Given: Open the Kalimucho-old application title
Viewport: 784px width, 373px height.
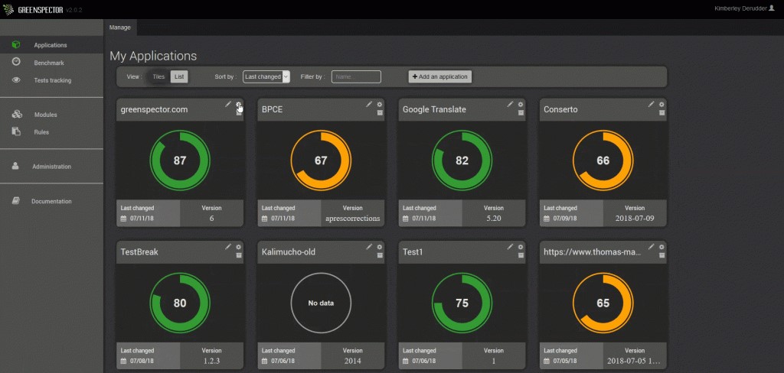Looking at the screenshot, I should [x=289, y=252].
